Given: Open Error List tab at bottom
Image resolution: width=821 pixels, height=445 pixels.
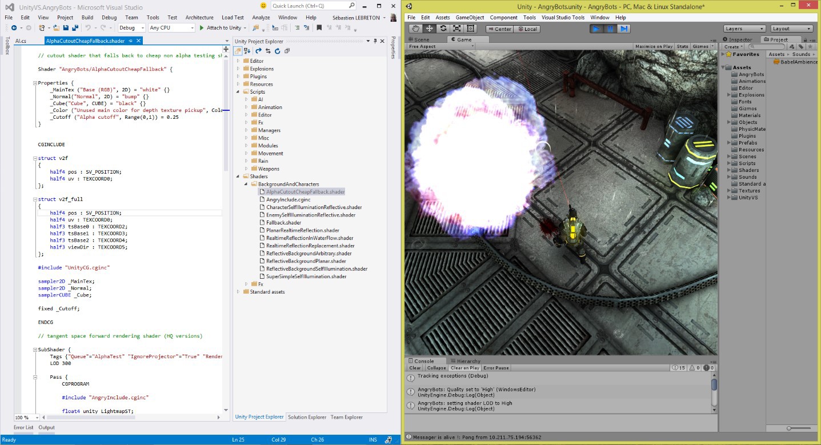Looking at the screenshot, I should point(23,427).
